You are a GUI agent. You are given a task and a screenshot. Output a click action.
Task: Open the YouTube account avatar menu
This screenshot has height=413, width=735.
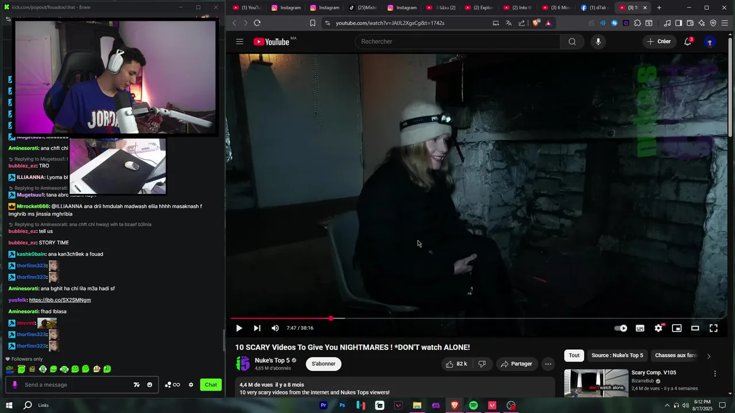pyautogui.click(x=710, y=42)
